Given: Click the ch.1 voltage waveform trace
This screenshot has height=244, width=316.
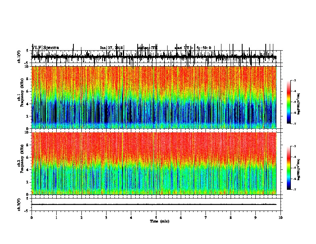Looking at the screenshot, I should pos(154,57).
